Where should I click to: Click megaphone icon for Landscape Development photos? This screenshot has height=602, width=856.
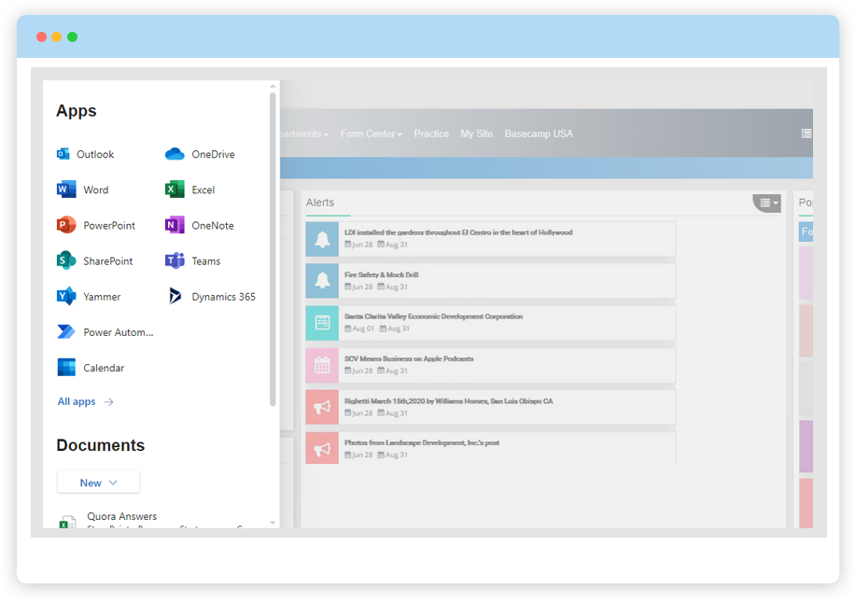pyautogui.click(x=322, y=448)
